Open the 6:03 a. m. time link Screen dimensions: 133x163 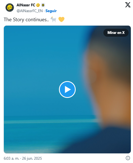pos(12,158)
